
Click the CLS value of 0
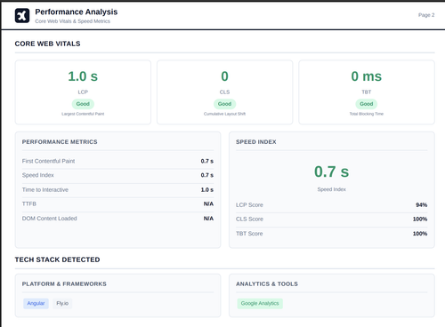[x=224, y=76]
